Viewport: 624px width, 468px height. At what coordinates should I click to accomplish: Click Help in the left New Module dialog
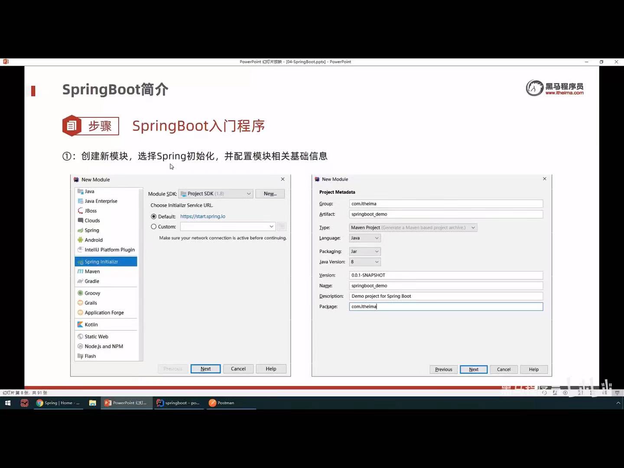tap(271, 369)
